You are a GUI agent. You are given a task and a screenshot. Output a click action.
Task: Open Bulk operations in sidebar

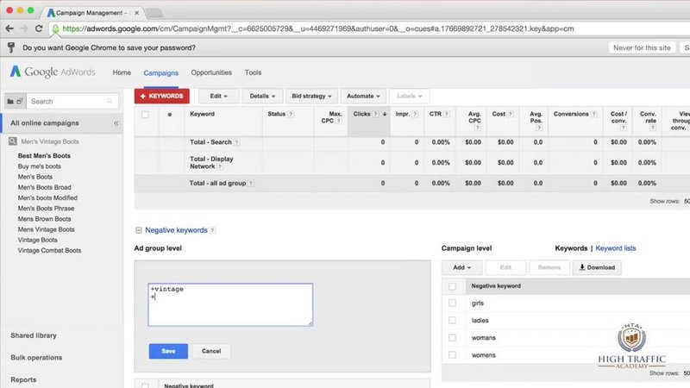click(36, 358)
